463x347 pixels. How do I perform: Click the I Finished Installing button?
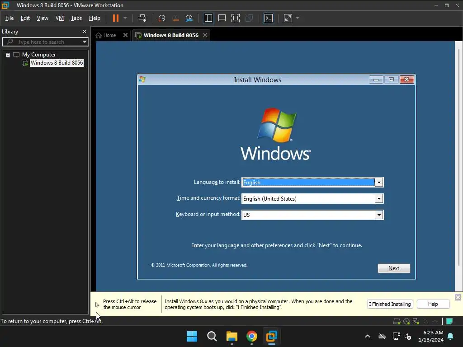tap(390, 304)
